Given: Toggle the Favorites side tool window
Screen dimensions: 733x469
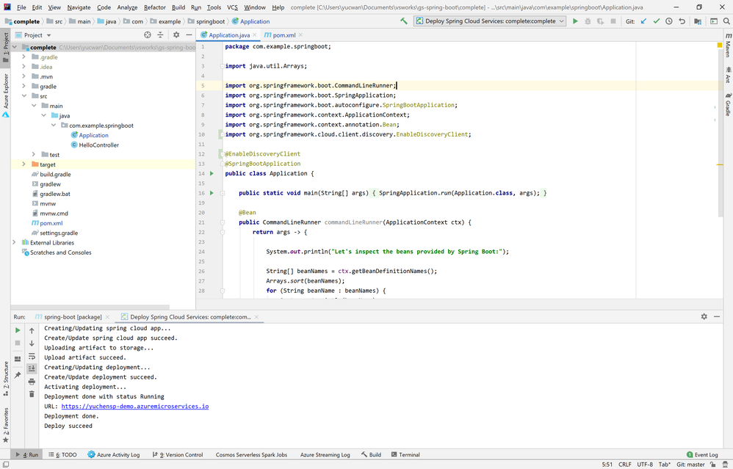Looking at the screenshot, I should (x=6, y=425).
